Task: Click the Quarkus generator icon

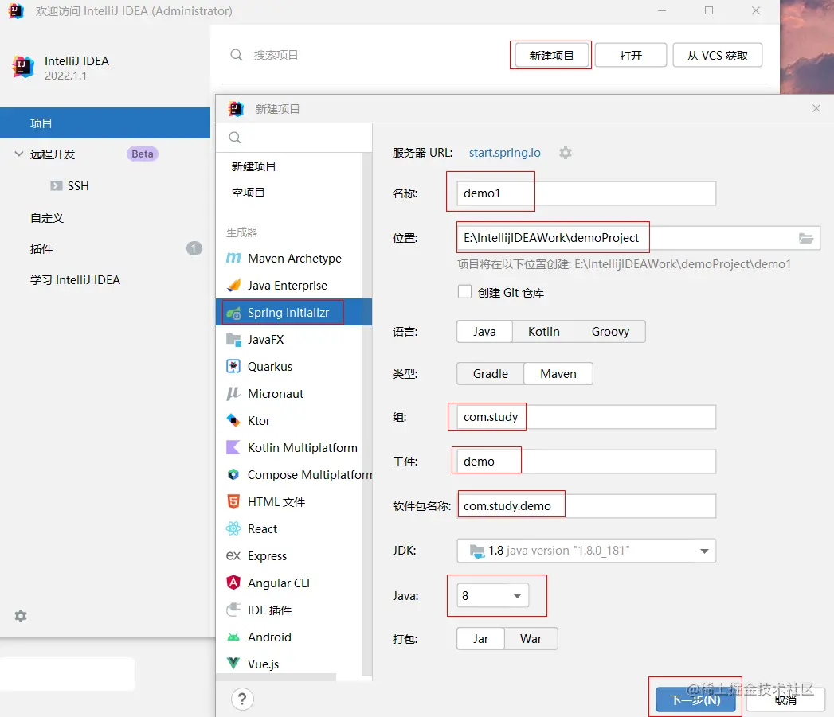Action: pos(233,367)
